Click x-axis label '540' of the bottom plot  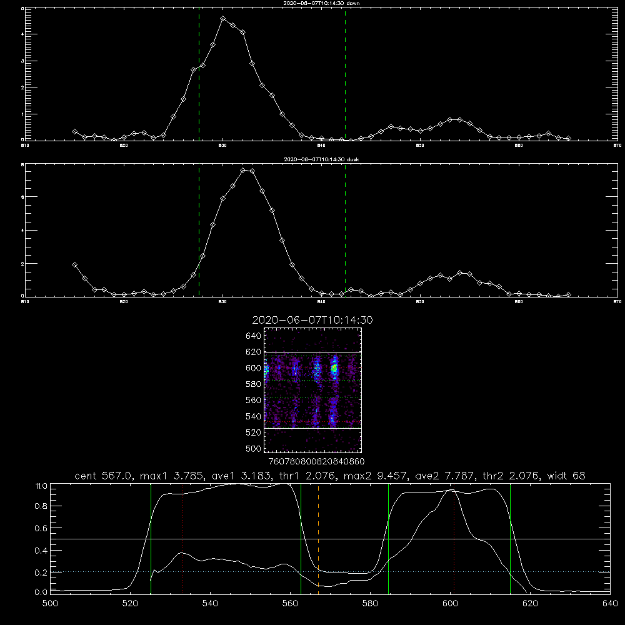(x=210, y=604)
